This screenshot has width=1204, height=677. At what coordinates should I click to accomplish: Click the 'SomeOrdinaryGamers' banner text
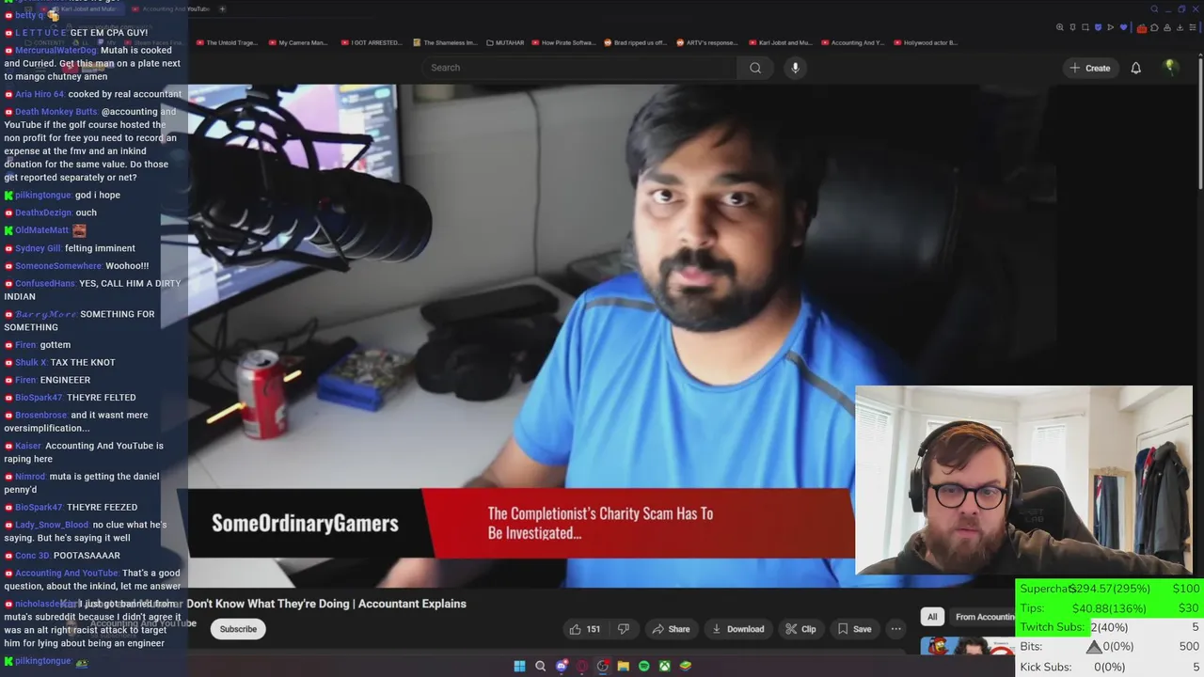pos(305,524)
